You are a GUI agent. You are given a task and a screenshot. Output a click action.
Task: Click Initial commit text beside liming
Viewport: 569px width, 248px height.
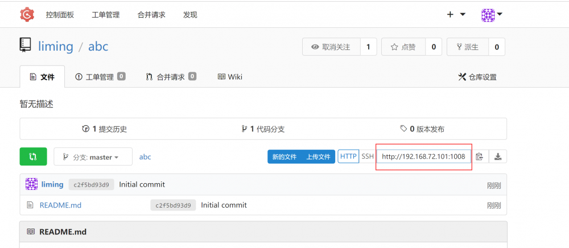142,184
